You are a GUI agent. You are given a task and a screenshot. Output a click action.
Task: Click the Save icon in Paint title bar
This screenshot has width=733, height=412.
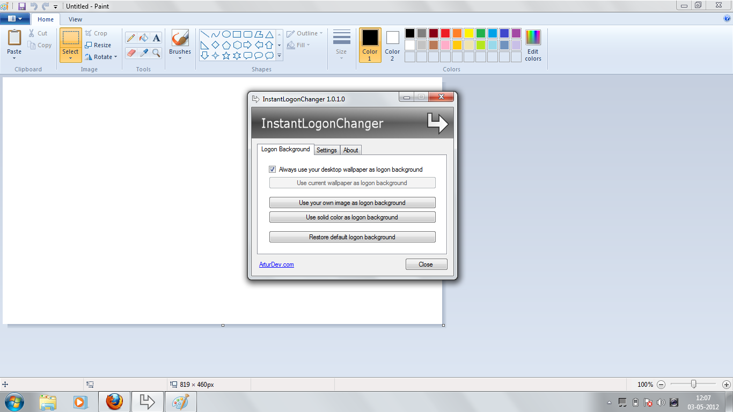pos(22,6)
